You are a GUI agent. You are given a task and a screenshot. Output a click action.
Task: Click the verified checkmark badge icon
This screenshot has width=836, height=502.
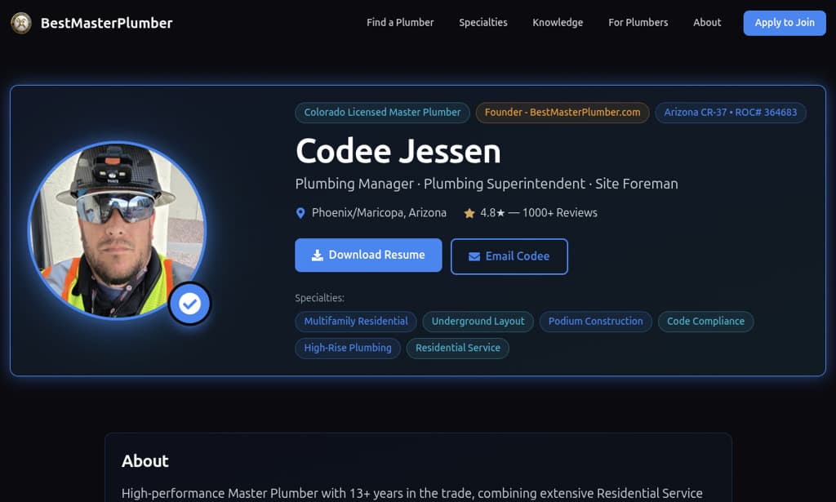pos(189,304)
